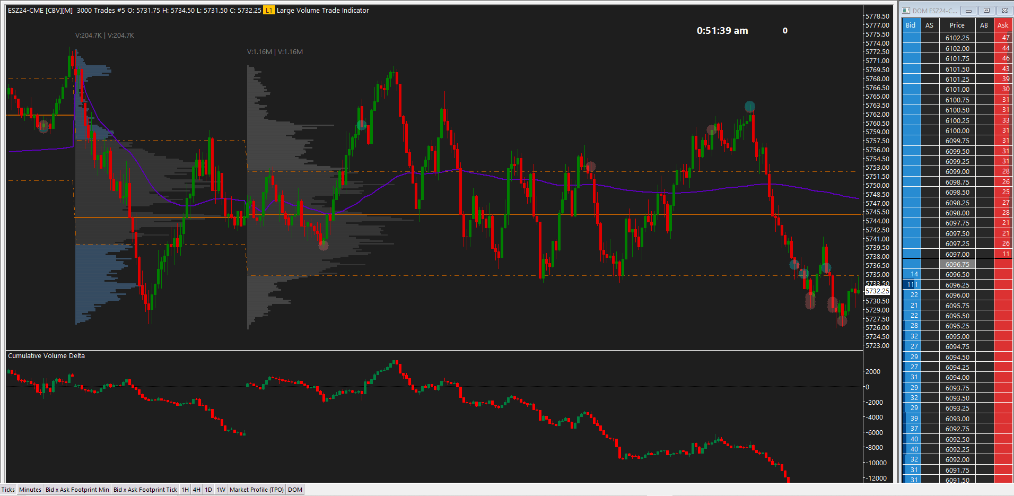This screenshot has width=1014, height=496.
Task: Switch to the Minutes chart tab
Action: [30, 489]
